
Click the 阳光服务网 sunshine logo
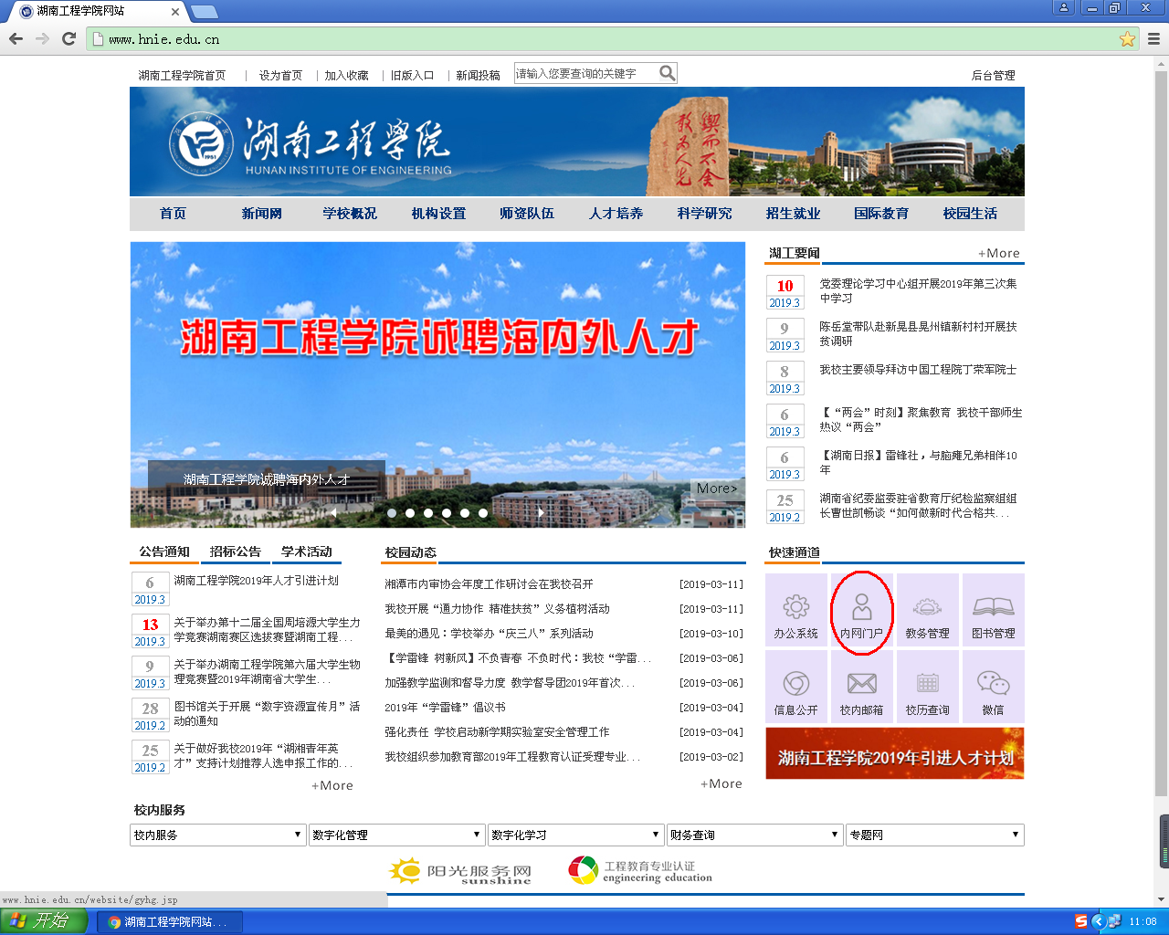coord(459,871)
